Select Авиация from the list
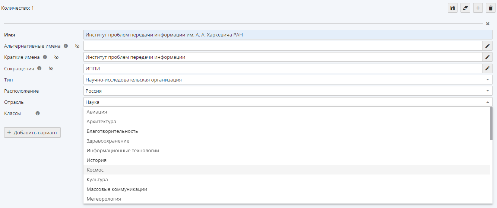The width and height of the screenshot is (497, 208). [x=287, y=112]
